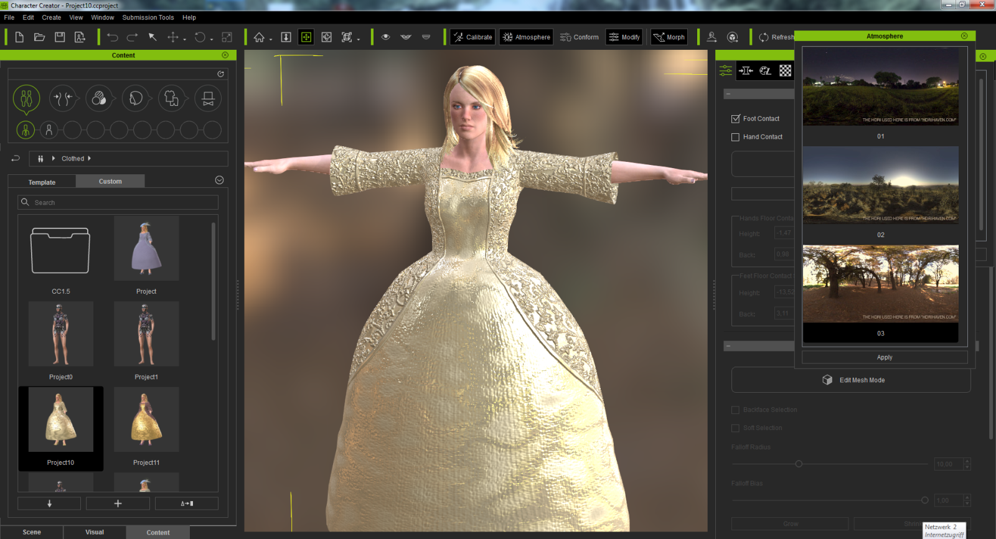Screen dimensions: 996x539
Task: Create a new project with New icon
Action: [x=19, y=37]
